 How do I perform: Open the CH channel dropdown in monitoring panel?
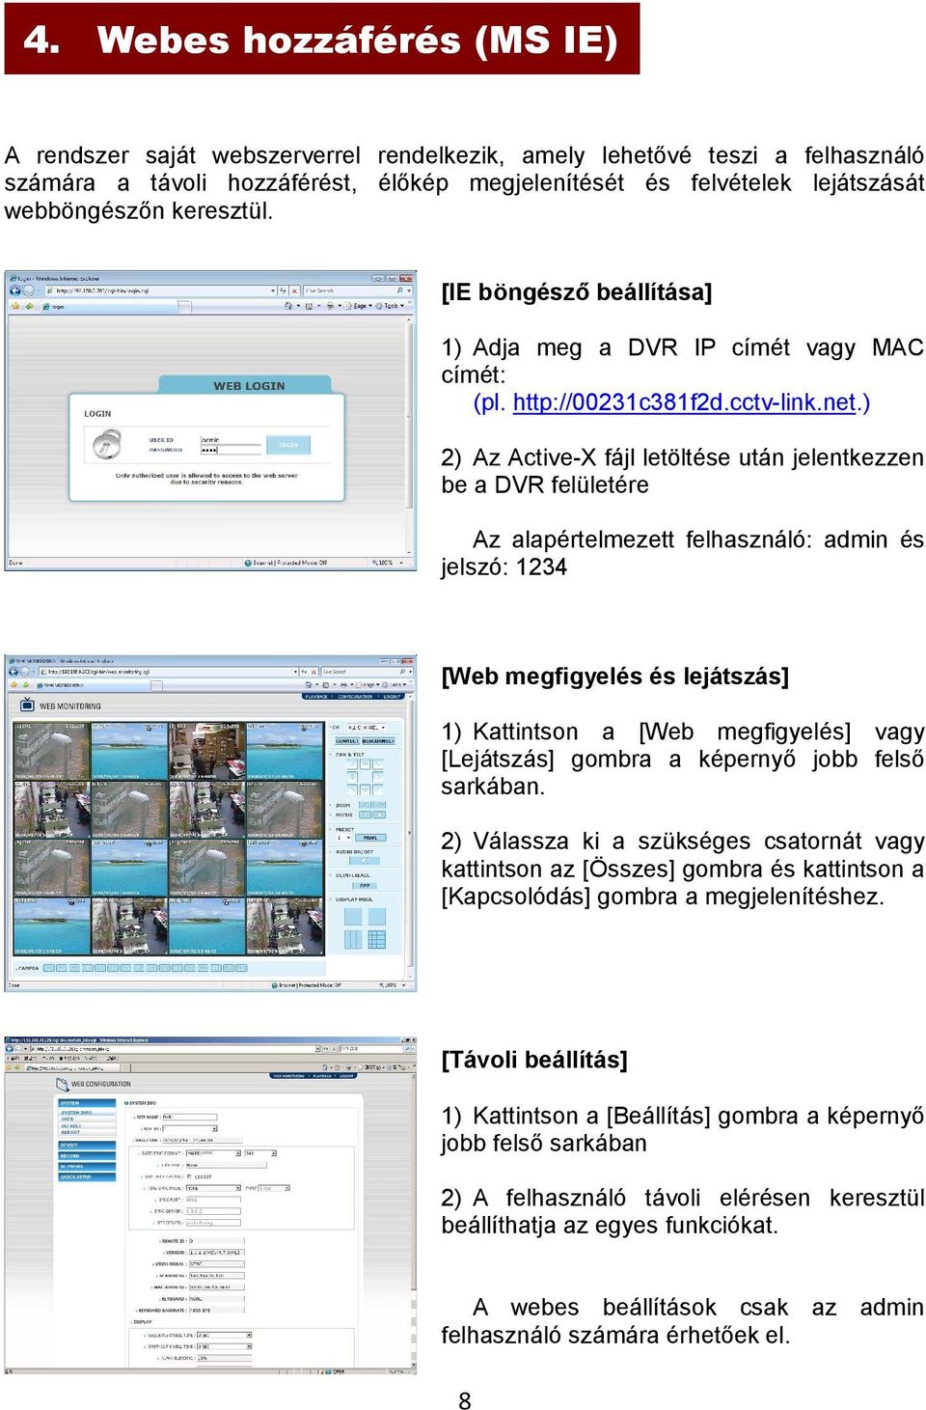click(366, 728)
